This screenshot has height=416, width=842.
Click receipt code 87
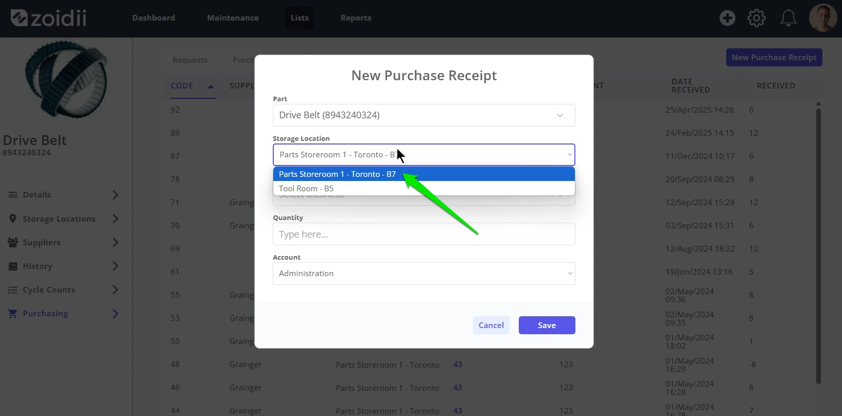pos(175,156)
